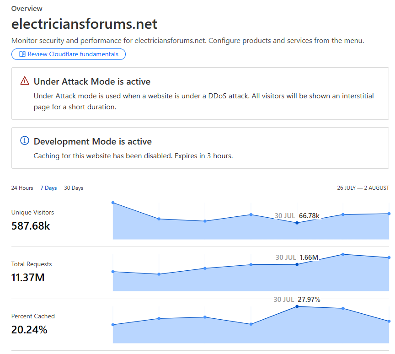
Task: Click the red warning triangle icon
Action: (x=25, y=81)
